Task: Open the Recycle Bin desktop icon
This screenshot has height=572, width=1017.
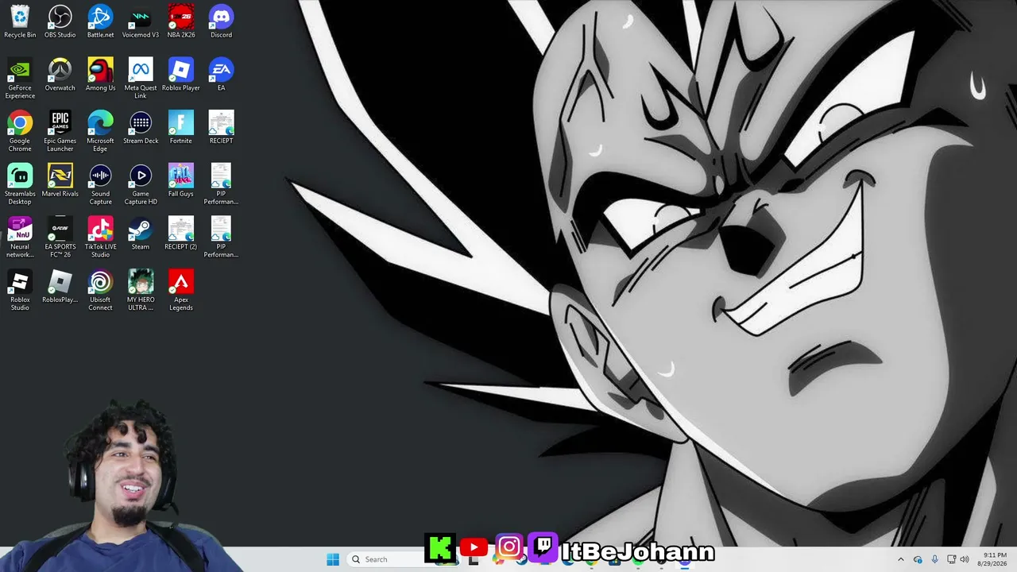Action: tap(20, 21)
